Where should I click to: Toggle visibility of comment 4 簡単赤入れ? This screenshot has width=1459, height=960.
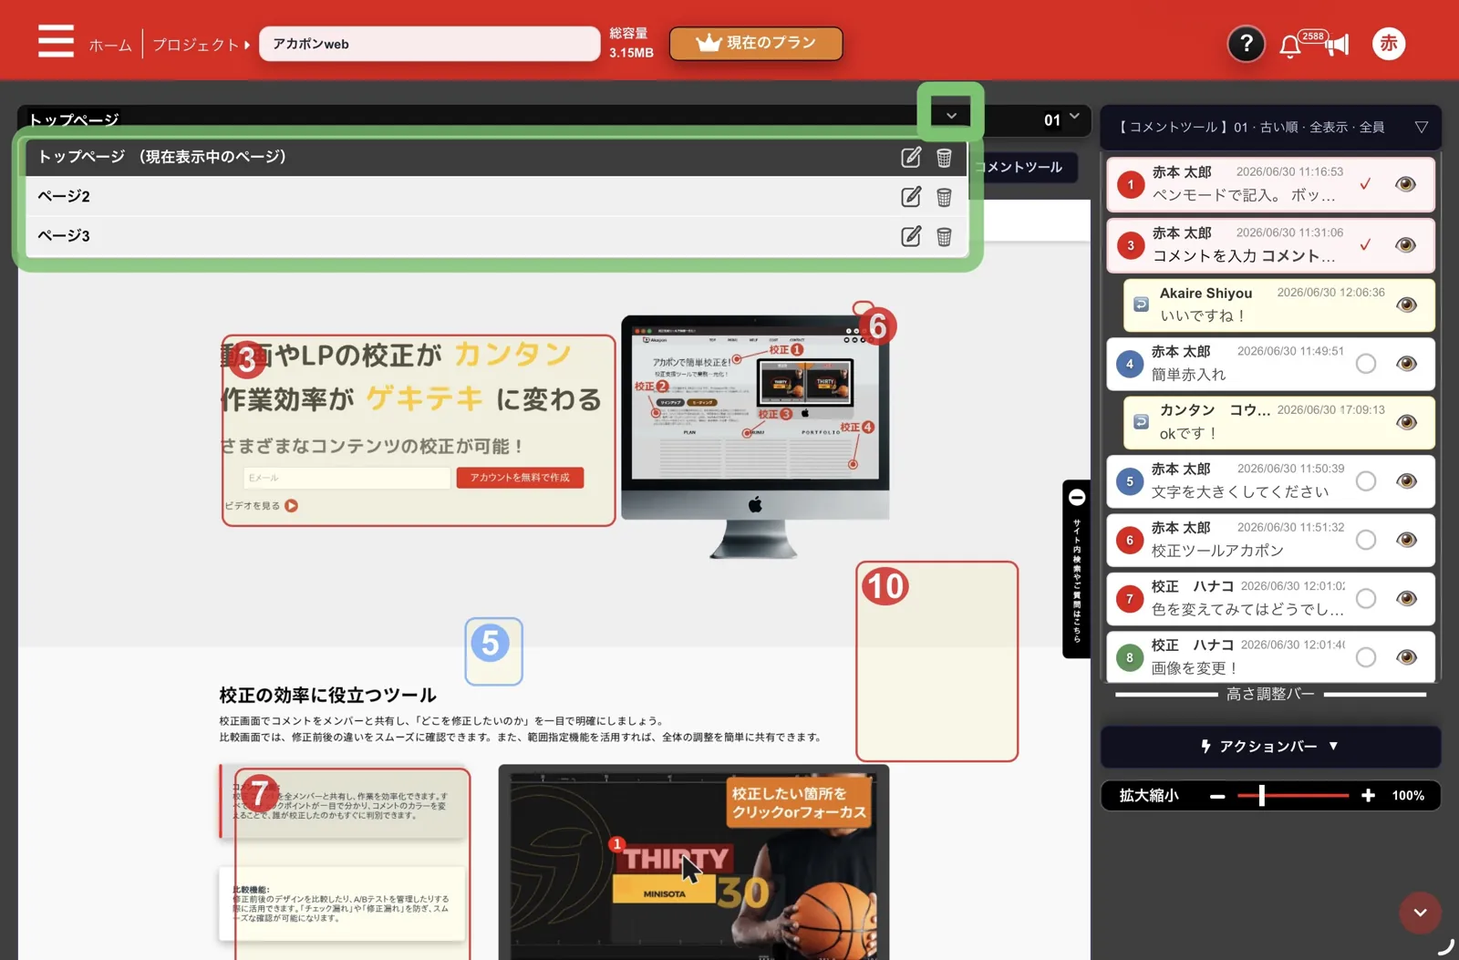click(1406, 364)
